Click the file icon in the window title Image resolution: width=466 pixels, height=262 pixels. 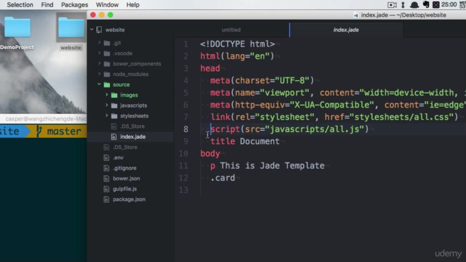tap(356, 15)
